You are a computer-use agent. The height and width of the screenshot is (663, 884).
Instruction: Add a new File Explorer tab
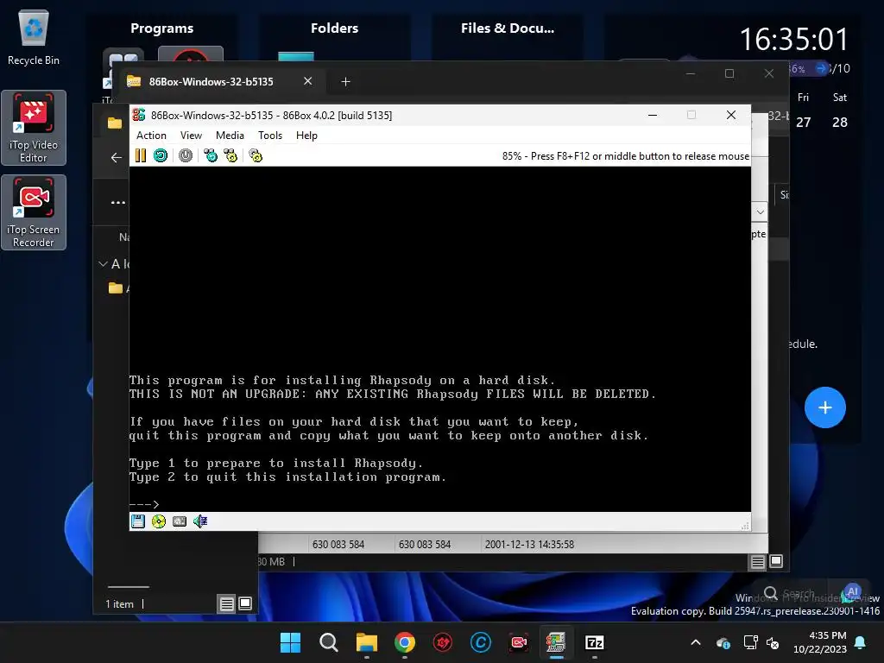click(x=345, y=82)
